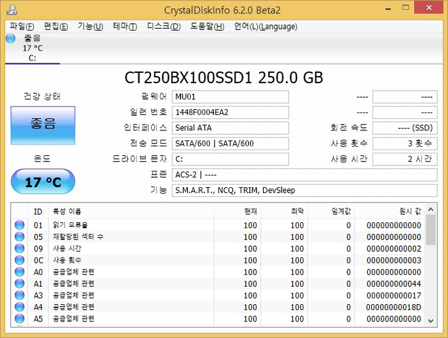Open the 도움말(H) menu
Screen dimensions: 448x338
207,27
